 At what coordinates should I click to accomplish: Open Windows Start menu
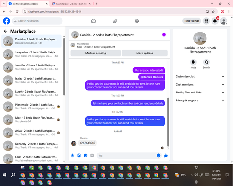point(4,175)
